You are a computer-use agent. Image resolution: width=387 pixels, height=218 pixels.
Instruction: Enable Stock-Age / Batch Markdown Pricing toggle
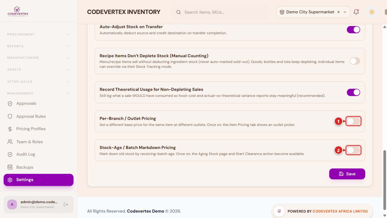point(353,150)
